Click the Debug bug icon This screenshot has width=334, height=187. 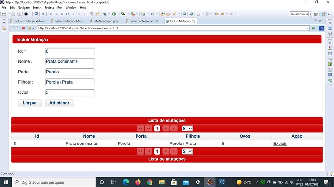[105, 14]
